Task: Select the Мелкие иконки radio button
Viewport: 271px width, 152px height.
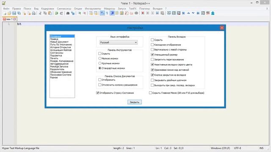Action: [100, 58]
